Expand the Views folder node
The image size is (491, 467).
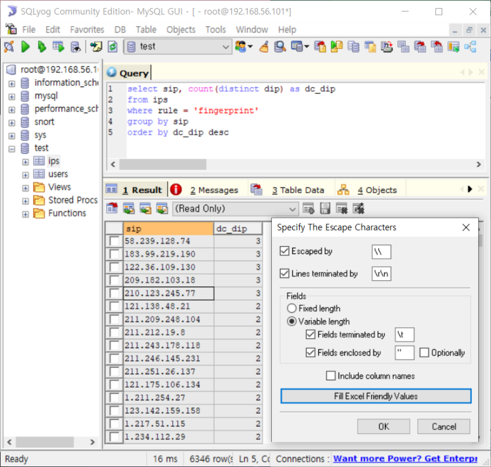(25, 188)
